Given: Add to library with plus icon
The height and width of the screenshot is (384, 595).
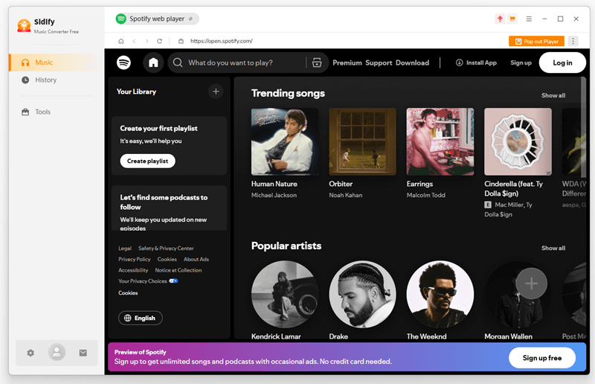Looking at the screenshot, I should click(216, 92).
